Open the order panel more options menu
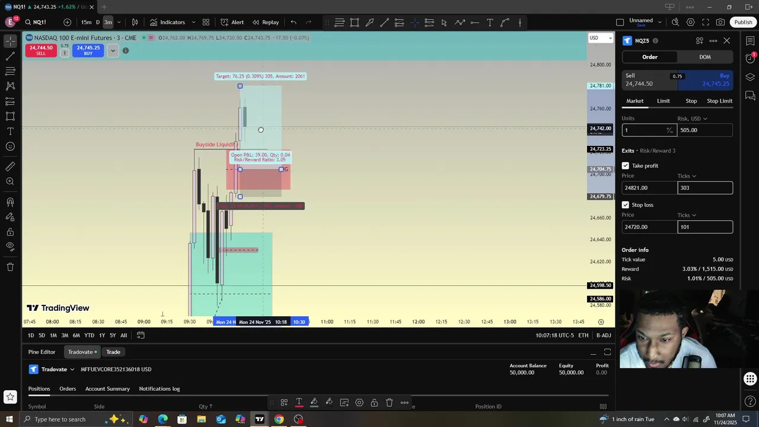The image size is (759, 427). click(x=713, y=40)
